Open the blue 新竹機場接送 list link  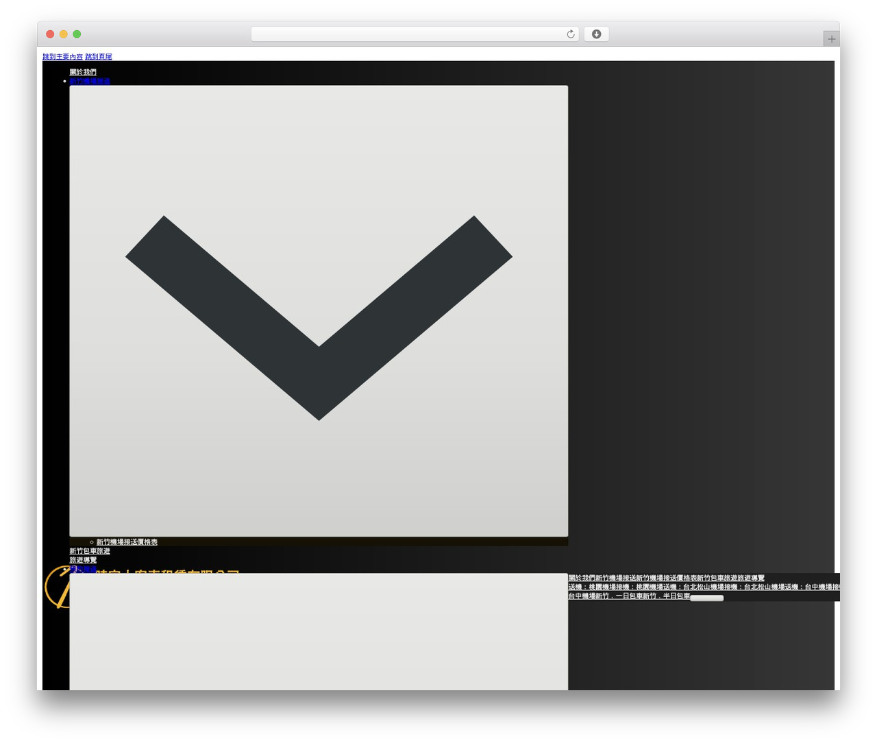tap(90, 81)
